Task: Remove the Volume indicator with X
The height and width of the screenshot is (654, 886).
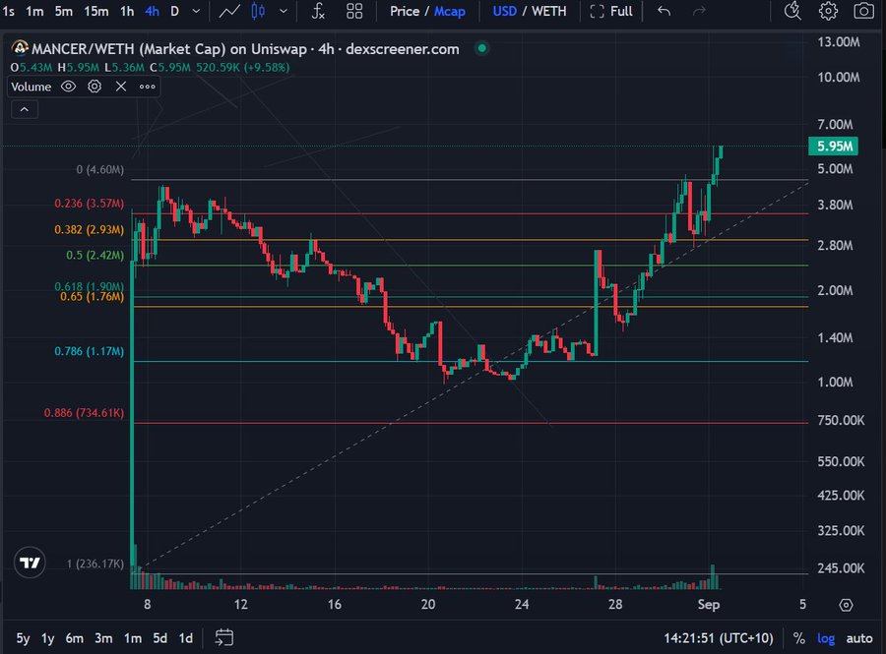Action: click(121, 87)
